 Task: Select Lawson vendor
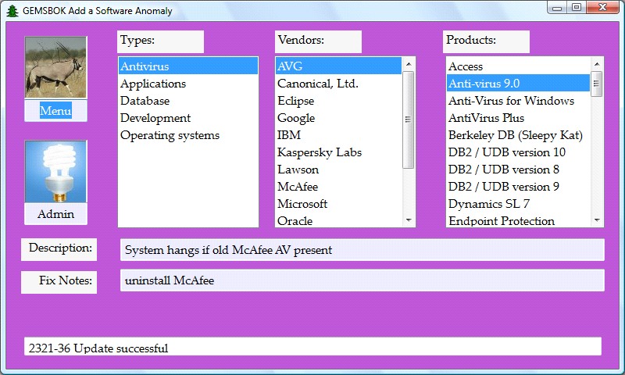339,170
